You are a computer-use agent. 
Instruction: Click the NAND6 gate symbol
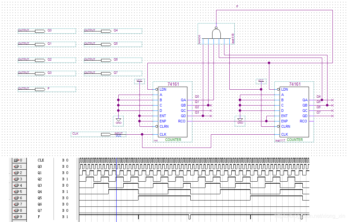216,33
